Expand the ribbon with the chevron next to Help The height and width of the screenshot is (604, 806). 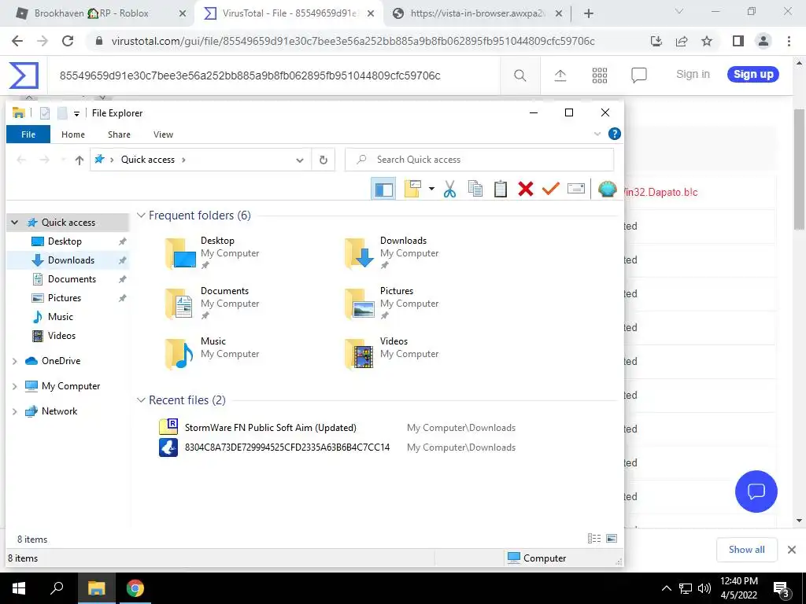tap(597, 134)
